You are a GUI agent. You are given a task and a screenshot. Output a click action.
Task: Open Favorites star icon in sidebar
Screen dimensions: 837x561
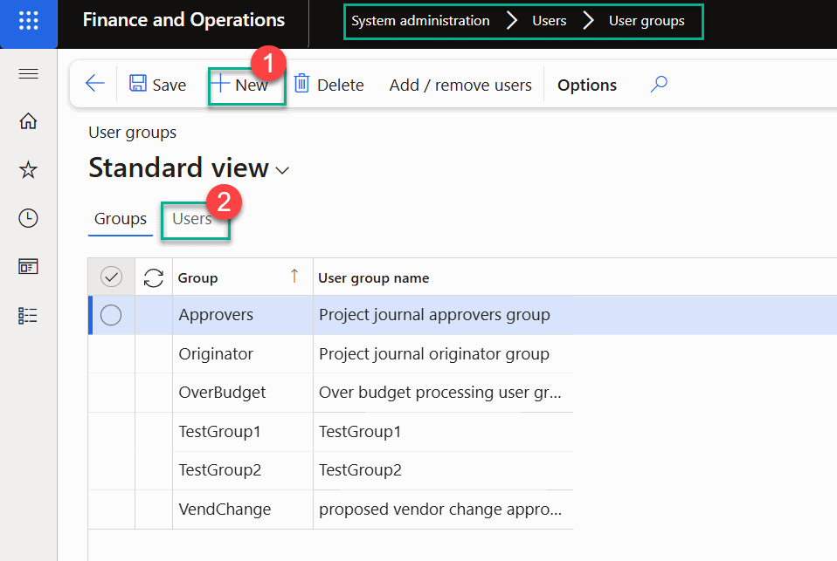click(28, 170)
